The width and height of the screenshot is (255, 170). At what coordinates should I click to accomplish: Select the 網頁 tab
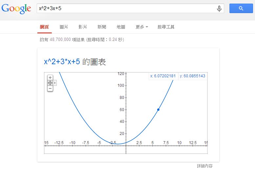[44, 27]
